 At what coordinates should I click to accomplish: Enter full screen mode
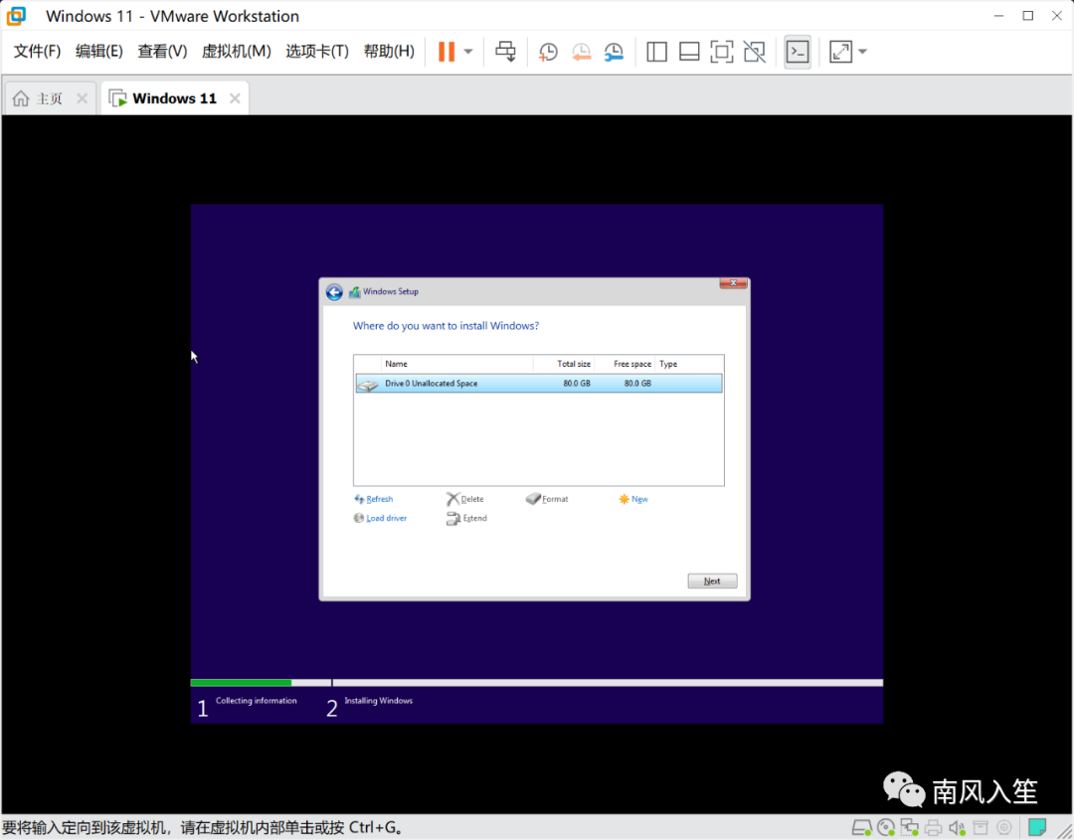721,52
